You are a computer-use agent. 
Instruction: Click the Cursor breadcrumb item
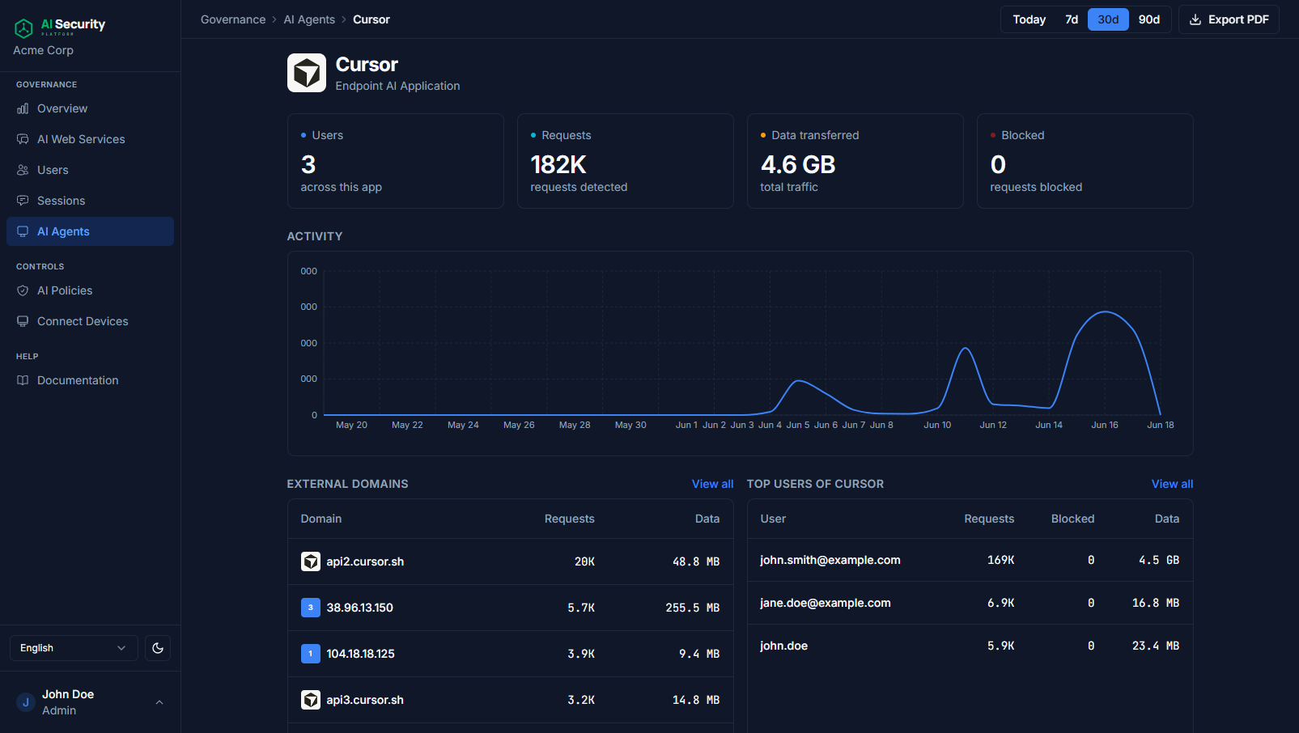click(x=371, y=19)
